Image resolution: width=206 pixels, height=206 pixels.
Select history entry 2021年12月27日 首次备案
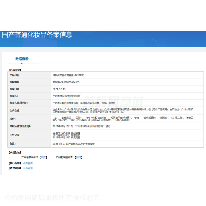(65, 133)
